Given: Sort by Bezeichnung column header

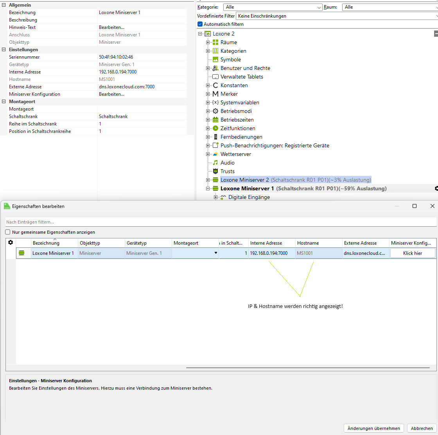Looking at the screenshot, I should (54, 243).
